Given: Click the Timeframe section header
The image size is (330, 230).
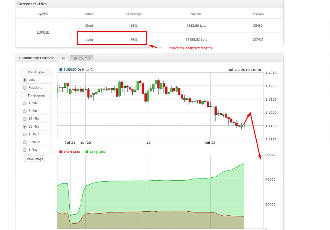Looking at the screenshot, I should (36, 95).
